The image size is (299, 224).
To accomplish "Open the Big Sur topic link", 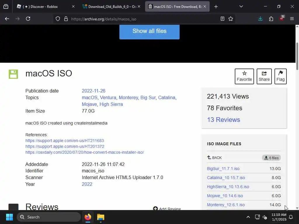I will point(148,97).
